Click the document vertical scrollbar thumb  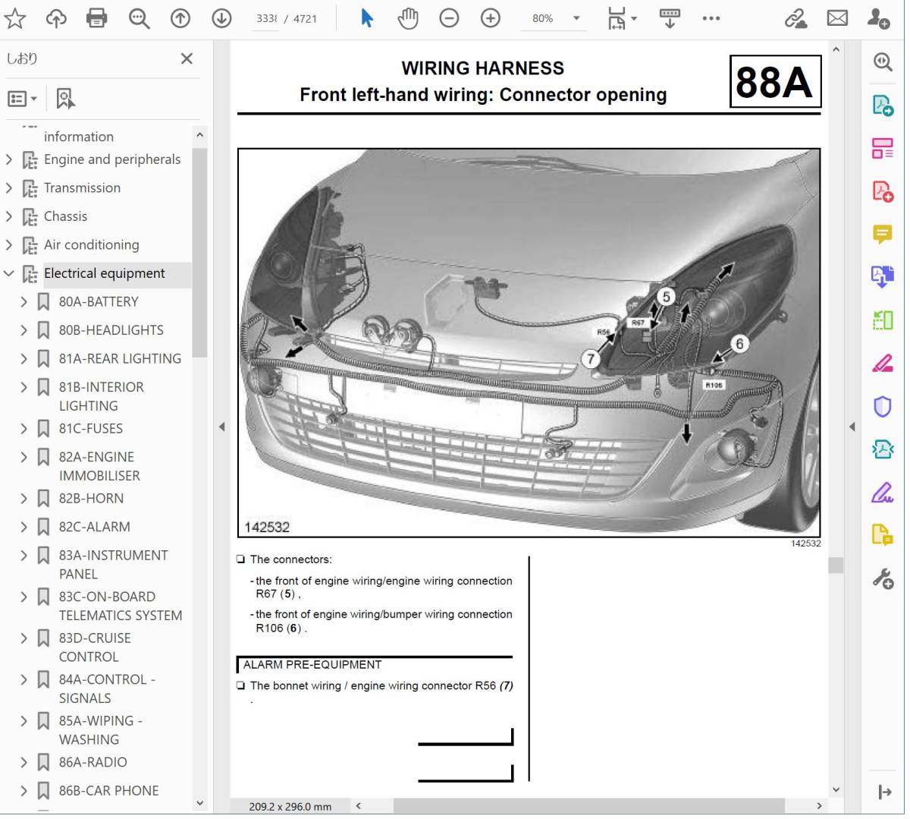click(x=836, y=565)
